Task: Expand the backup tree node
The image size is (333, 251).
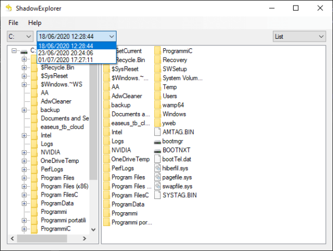Action: [x=24, y=110]
